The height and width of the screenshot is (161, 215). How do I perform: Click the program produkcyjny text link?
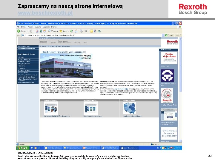121,89
